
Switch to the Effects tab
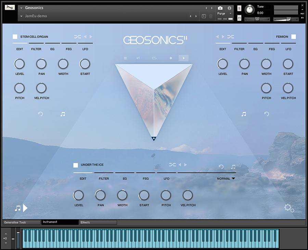coord(98,222)
